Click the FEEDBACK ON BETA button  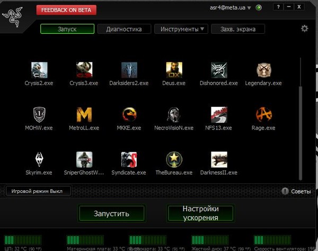[x=66, y=10]
